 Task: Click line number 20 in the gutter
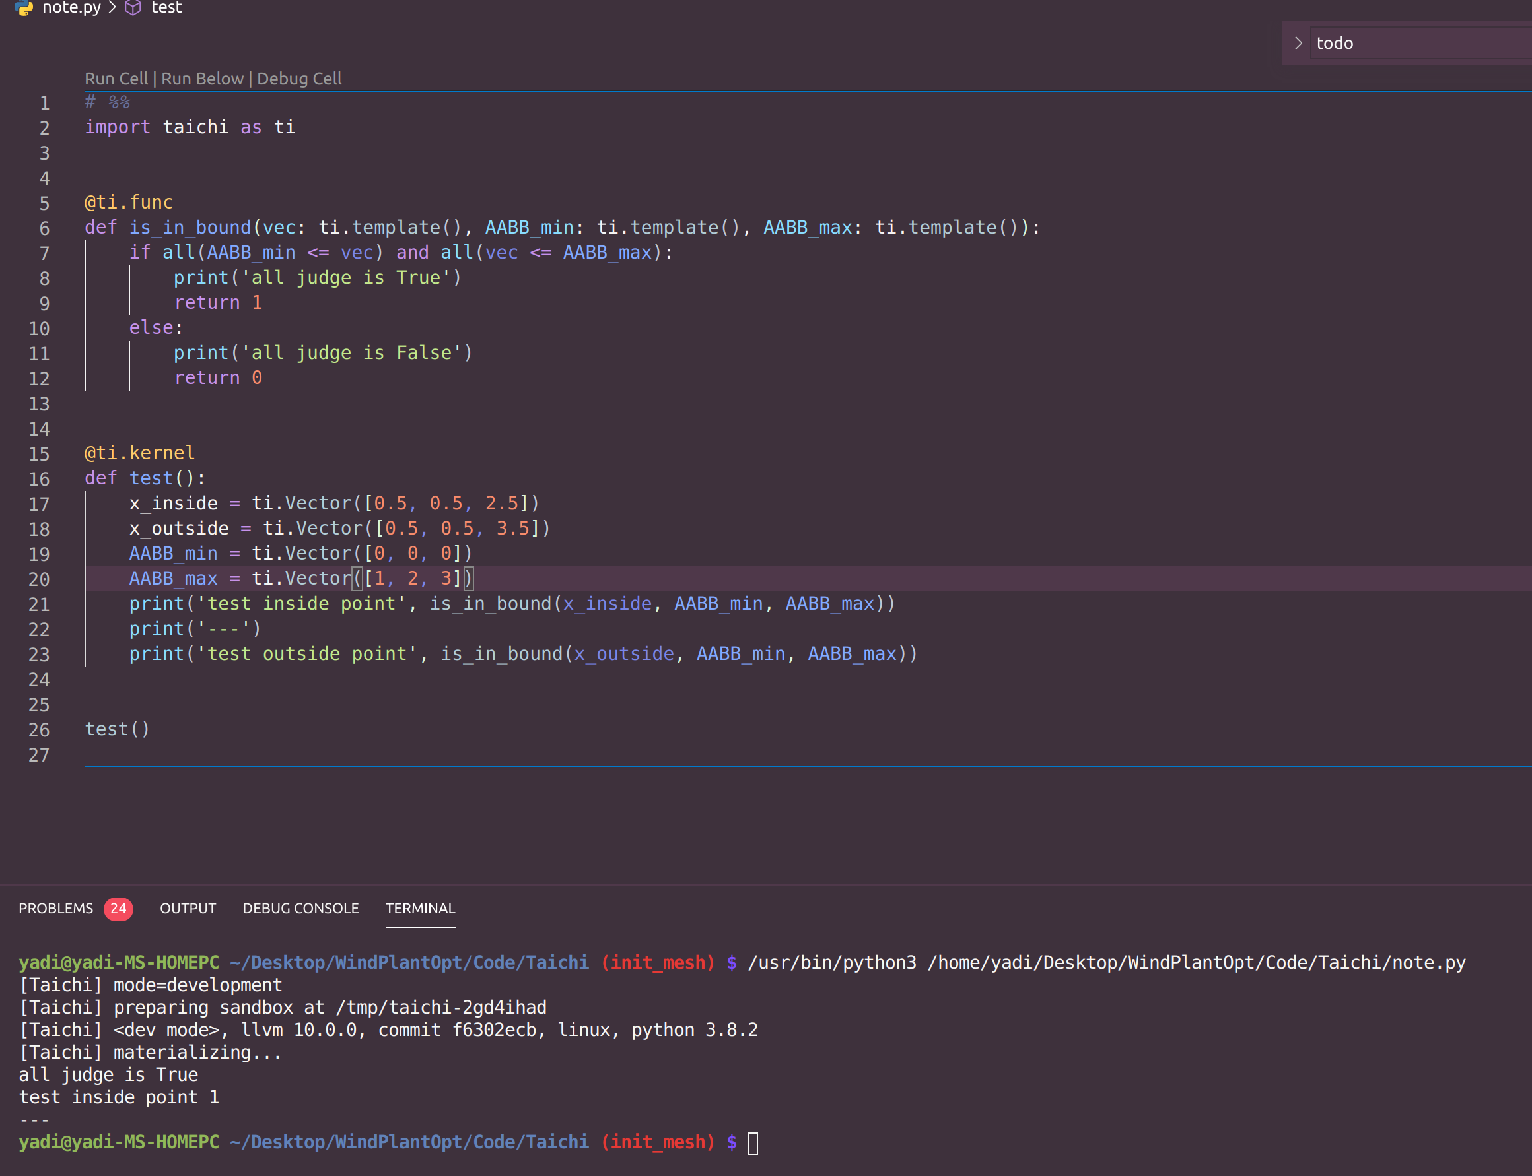(x=40, y=579)
